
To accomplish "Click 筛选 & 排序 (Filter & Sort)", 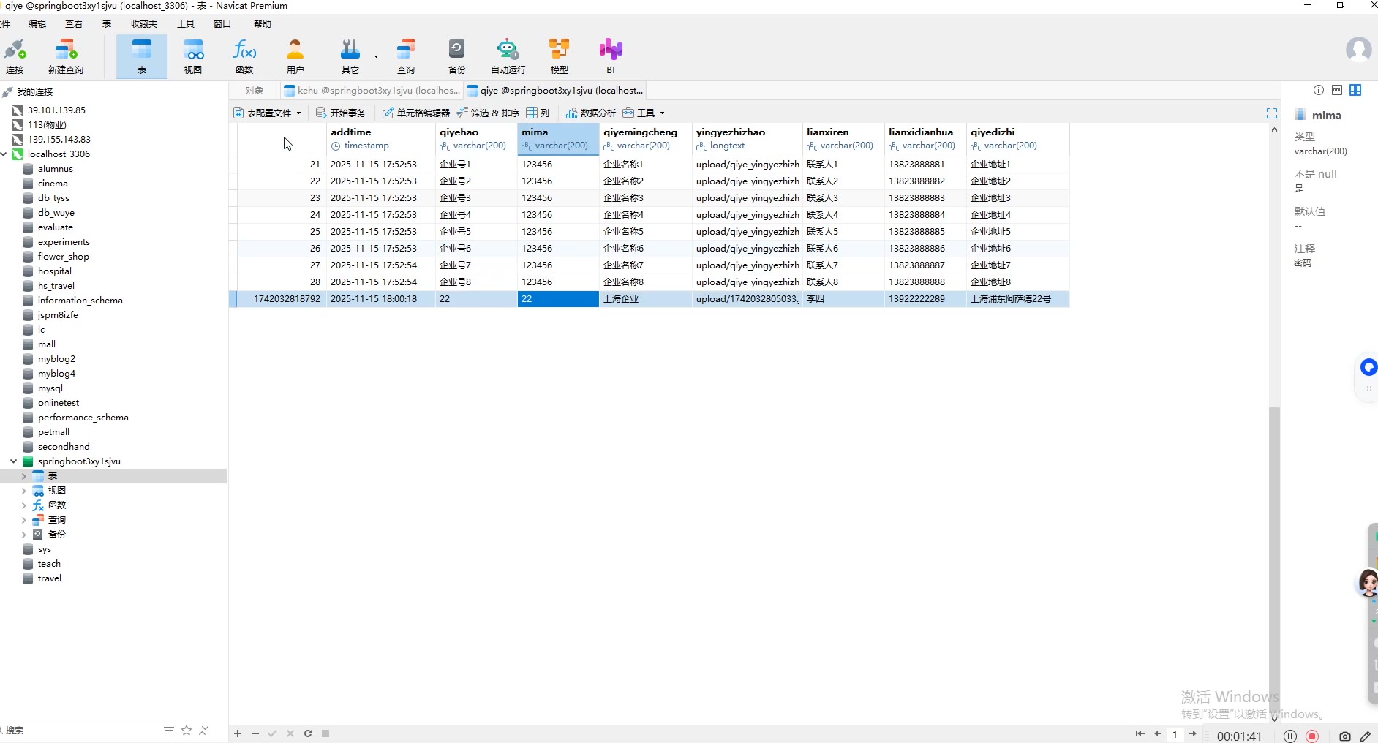I will pos(488,113).
